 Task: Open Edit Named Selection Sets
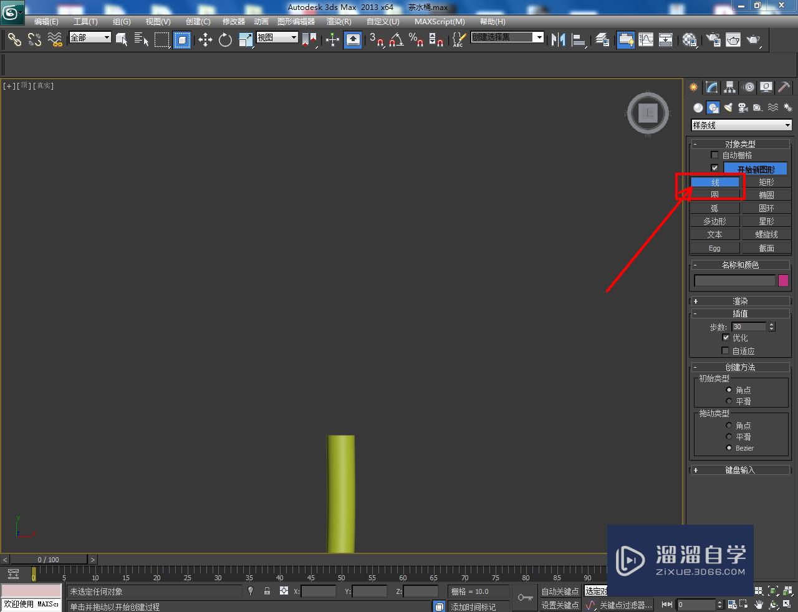click(x=458, y=40)
